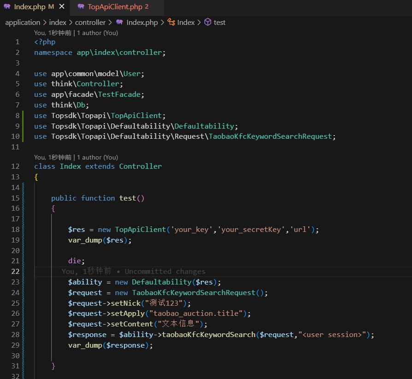Expand the index folder breadcrumb

point(58,22)
